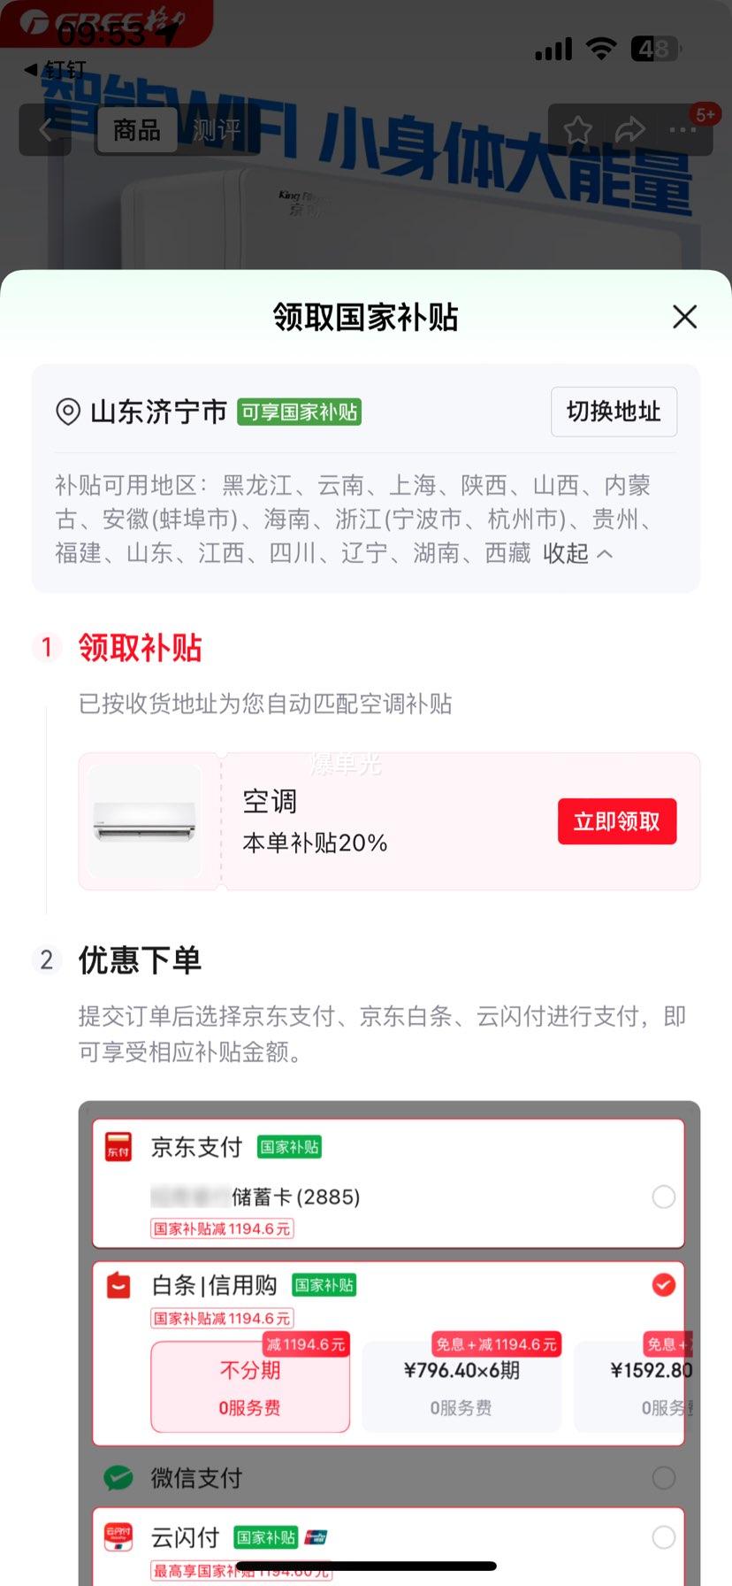Viewport: 732px width, 1586px height.
Task: Switch to the 测评 tab
Action: pos(217,130)
